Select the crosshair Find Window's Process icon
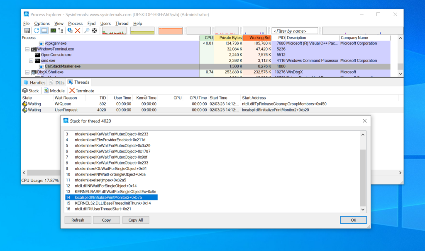This screenshot has width=425, height=251. [x=95, y=31]
